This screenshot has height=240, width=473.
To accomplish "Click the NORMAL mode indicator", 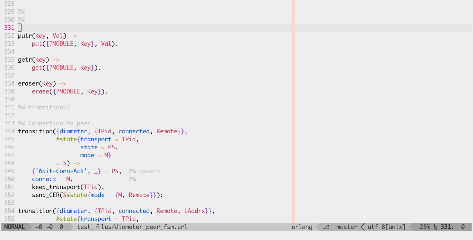I will tap(15, 227).
